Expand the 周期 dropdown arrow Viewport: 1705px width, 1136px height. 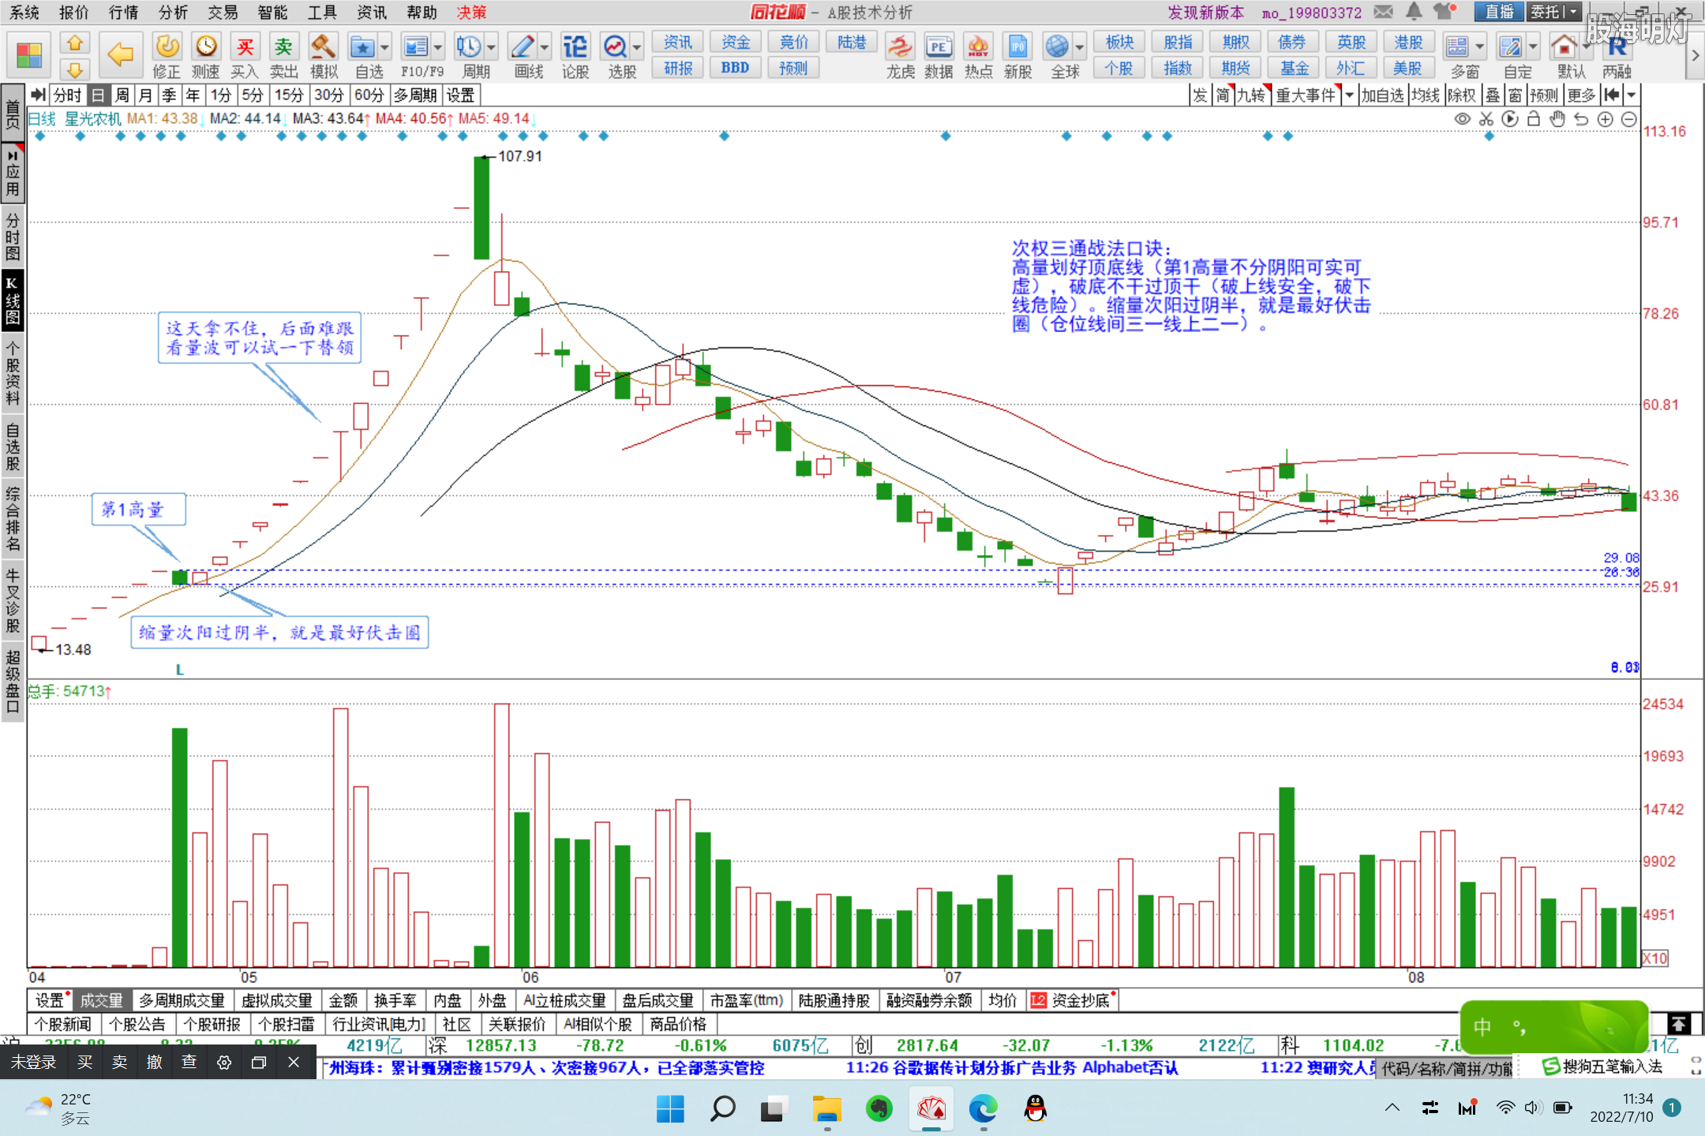click(492, 47)
